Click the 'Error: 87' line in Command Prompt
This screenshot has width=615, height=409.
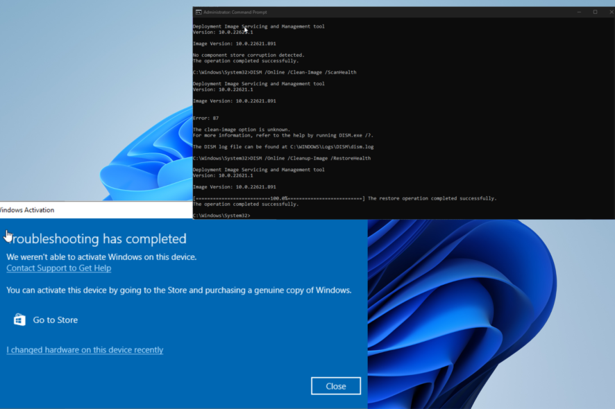[206, 119]
